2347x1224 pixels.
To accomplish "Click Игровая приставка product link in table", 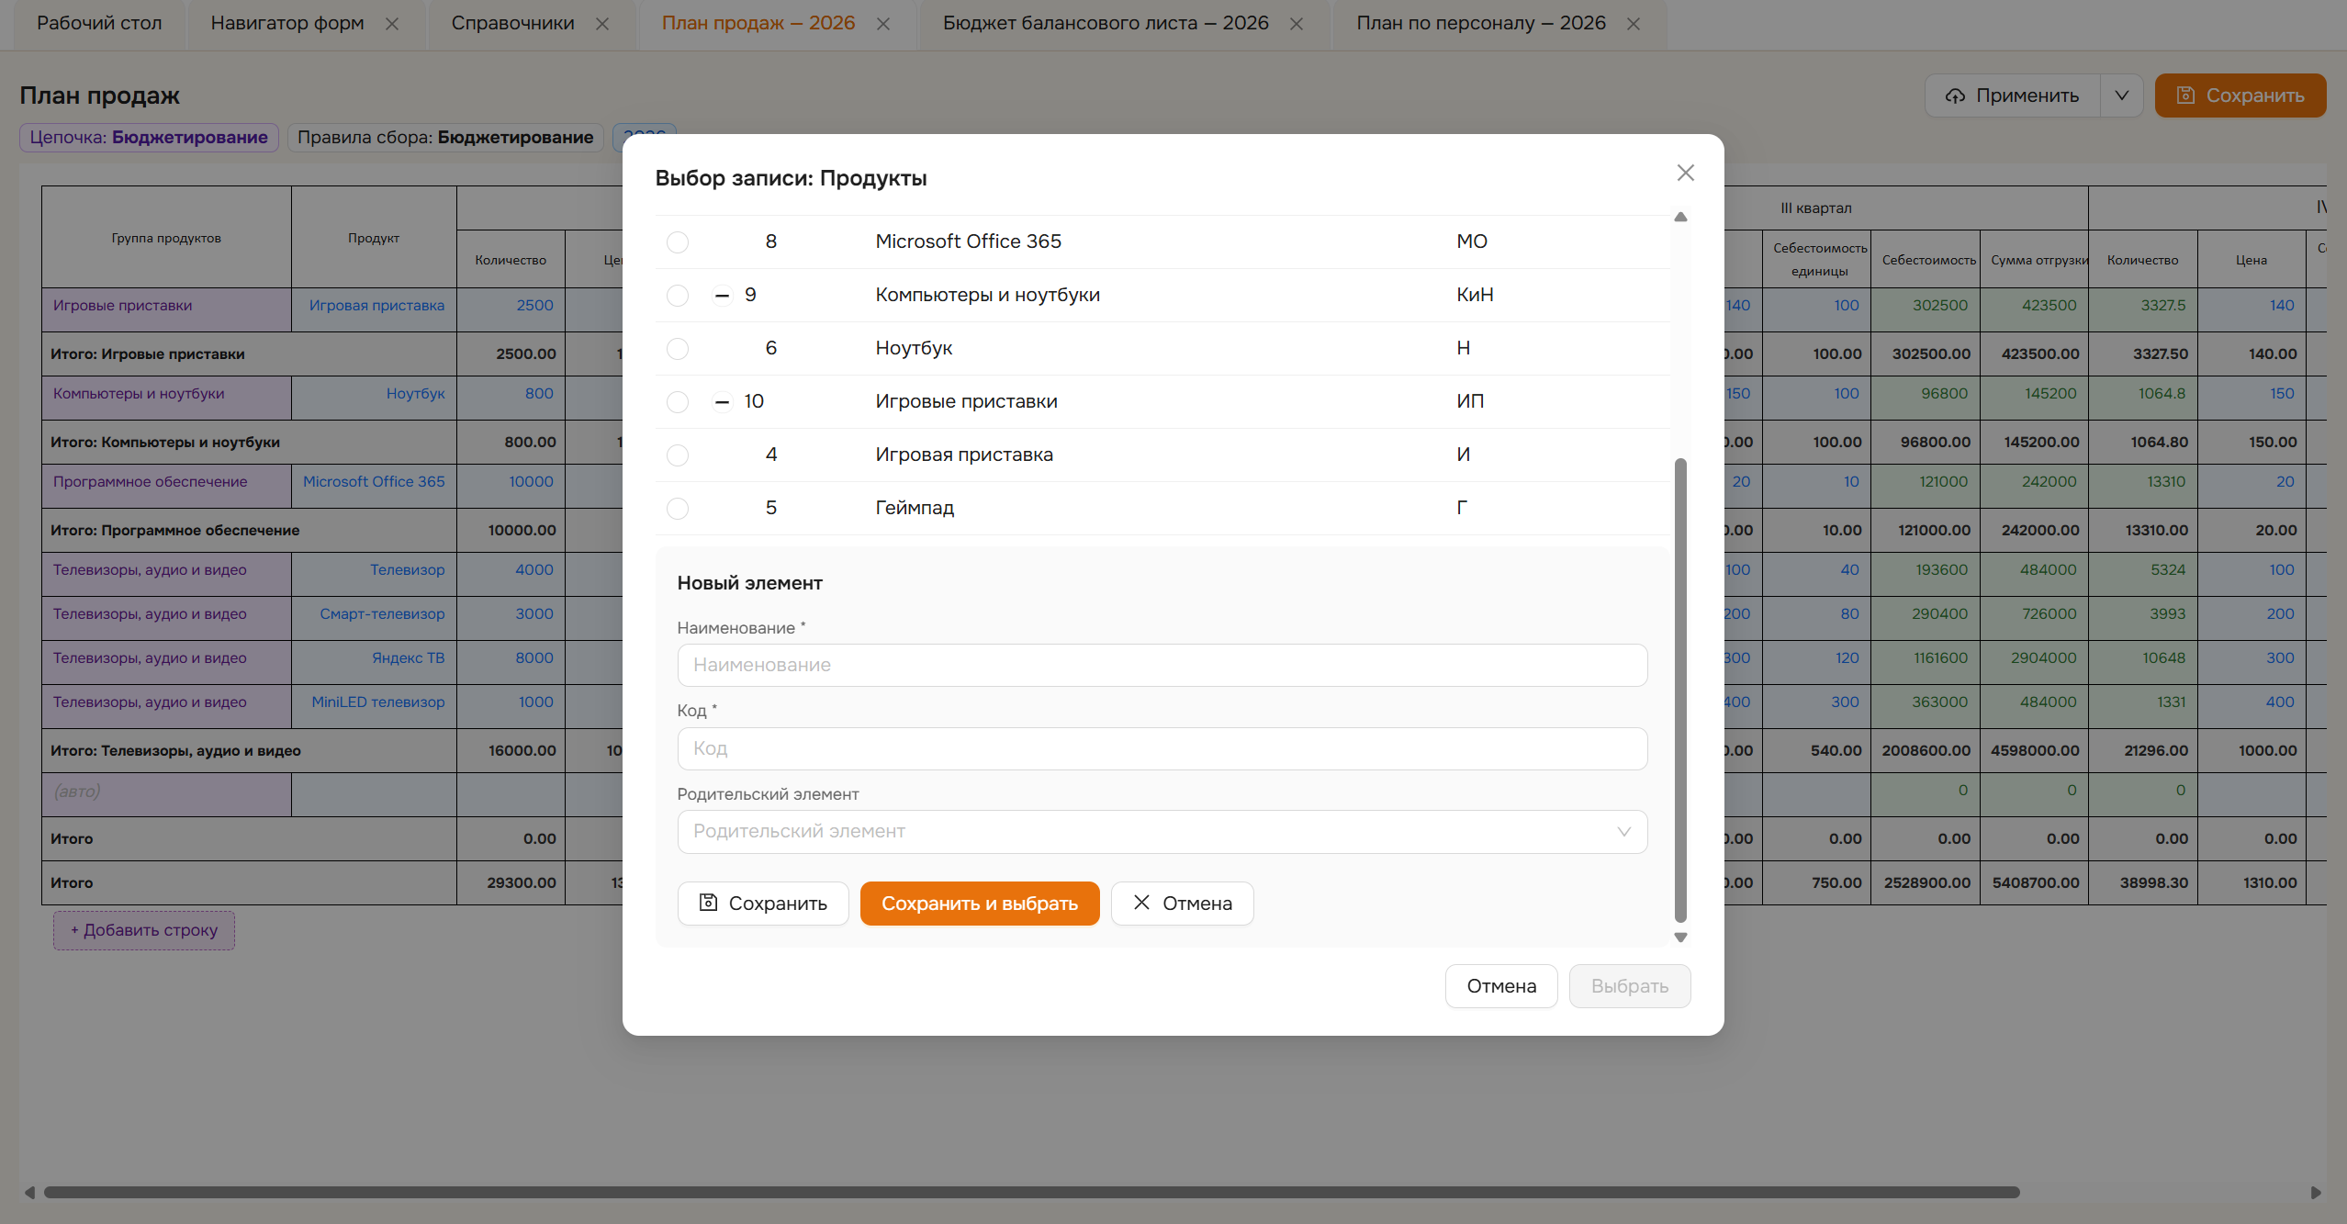I will pyautogui.click(x=376, y=306).
